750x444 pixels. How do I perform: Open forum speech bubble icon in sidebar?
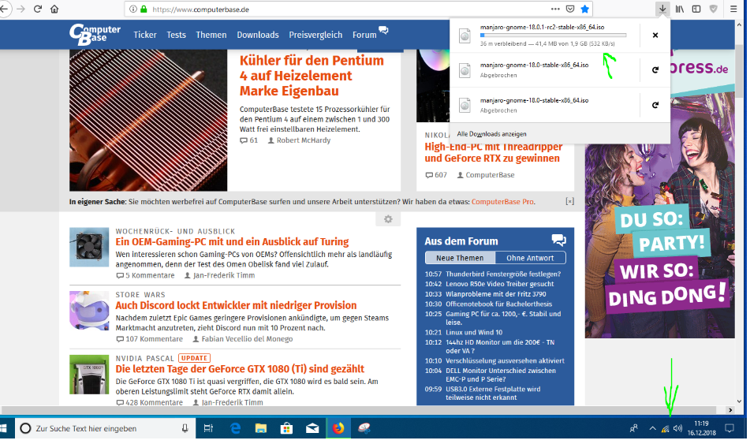click(558, 241)
